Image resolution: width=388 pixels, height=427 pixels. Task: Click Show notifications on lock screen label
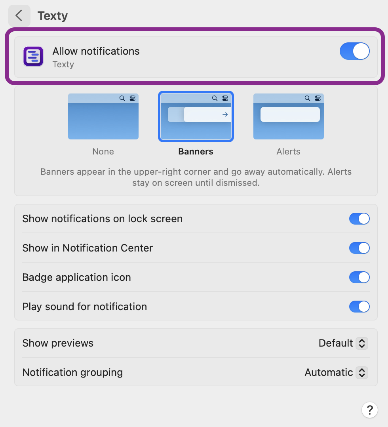coord(103,219)
